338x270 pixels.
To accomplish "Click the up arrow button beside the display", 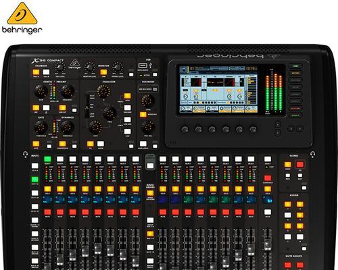I will point(278,124).
